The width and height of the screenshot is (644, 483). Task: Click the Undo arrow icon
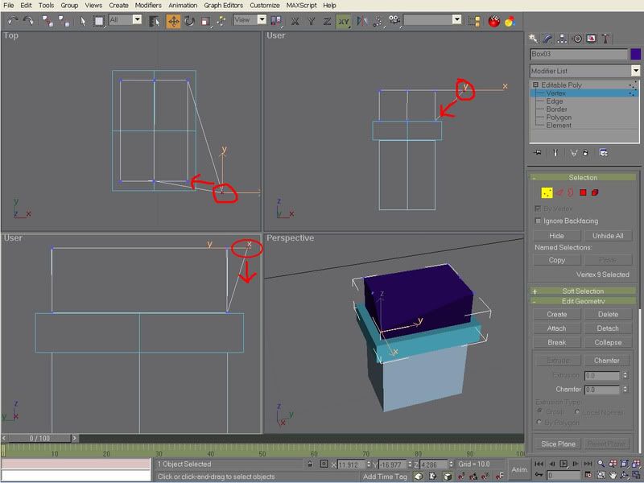coord(11,21)
